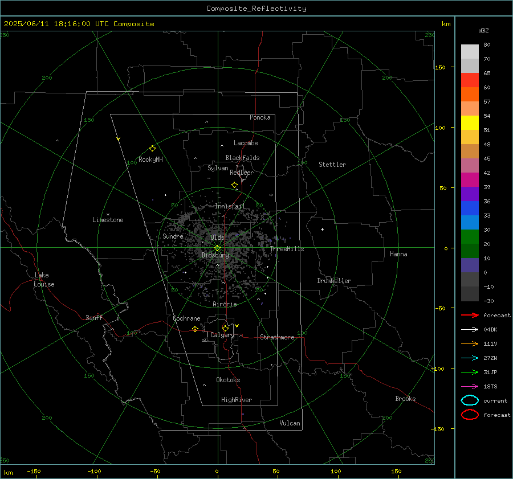Viewport: 513px width, 479px height.
Task: Select the dark gray -10 to 0 dBZ swatch
Action: click(x=470, y=279)
